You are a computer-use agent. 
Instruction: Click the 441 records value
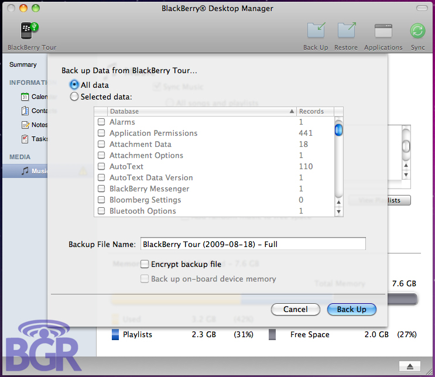point(306,133)
